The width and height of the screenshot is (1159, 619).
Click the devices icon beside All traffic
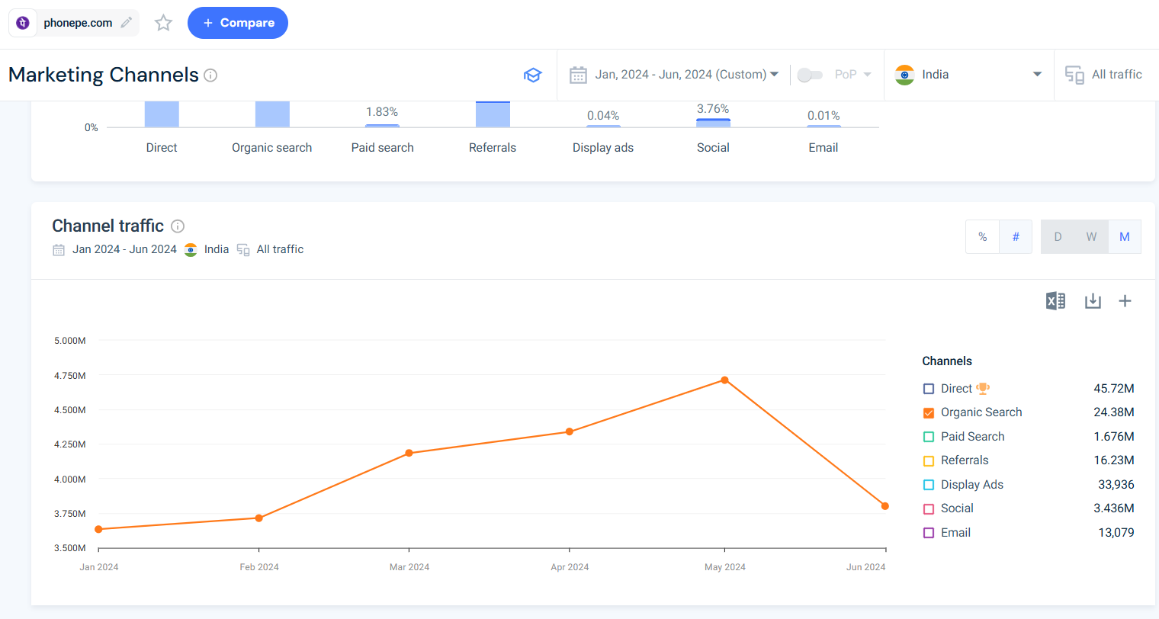1074,75
